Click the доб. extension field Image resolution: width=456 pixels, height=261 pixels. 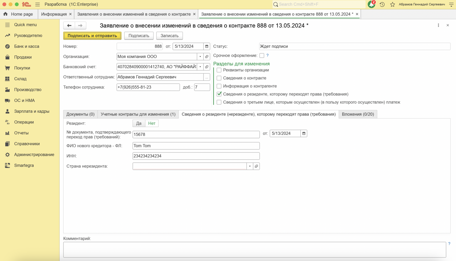(x=202, y=87)
